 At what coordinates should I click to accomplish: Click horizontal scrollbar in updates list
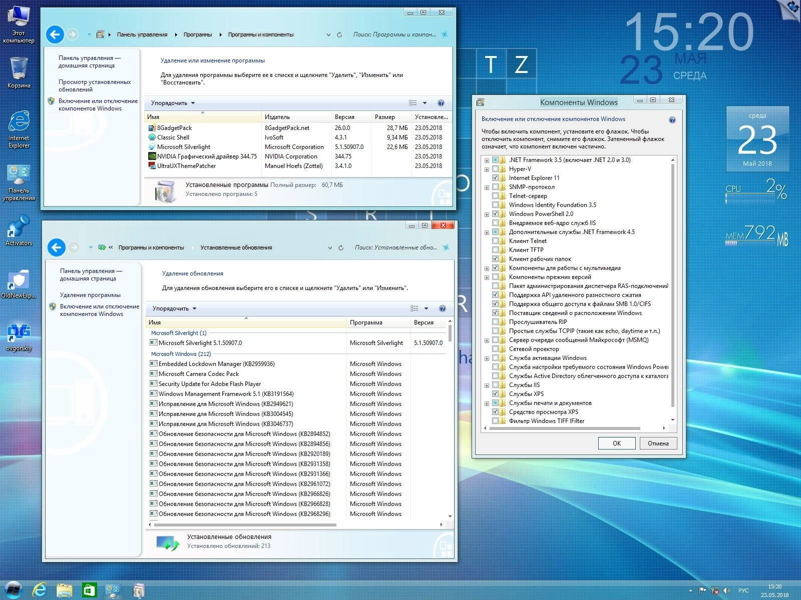245,524
